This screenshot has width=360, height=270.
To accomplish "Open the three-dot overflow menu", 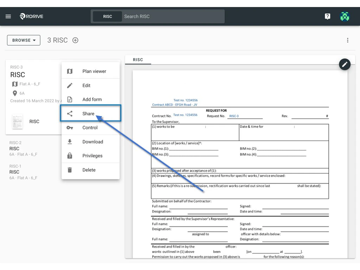I will tap(347, 40).
